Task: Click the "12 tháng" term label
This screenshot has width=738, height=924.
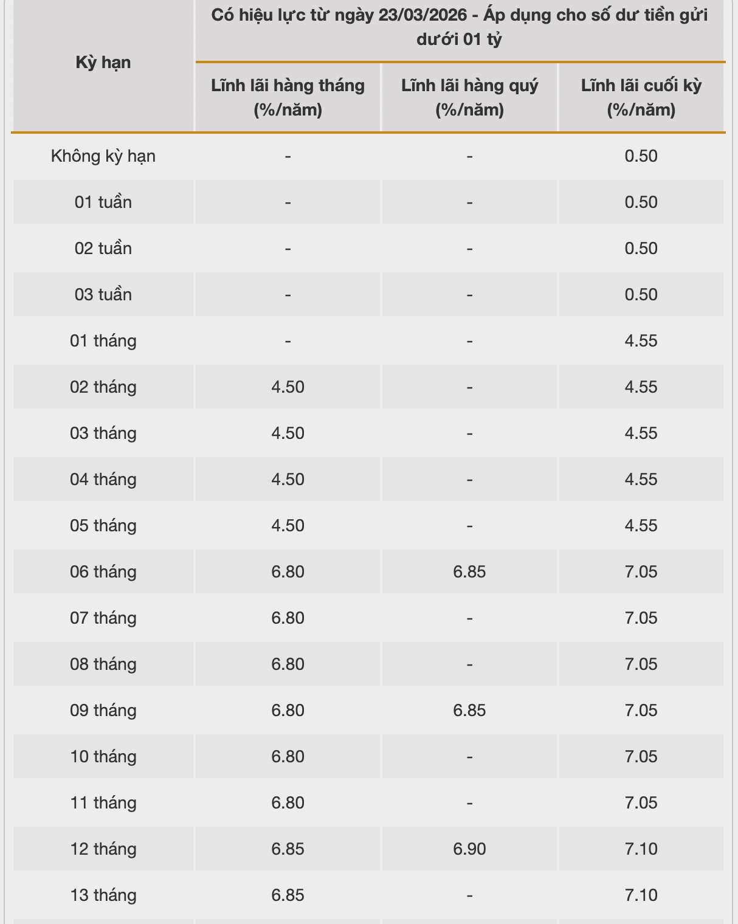Action: point(103,849)
